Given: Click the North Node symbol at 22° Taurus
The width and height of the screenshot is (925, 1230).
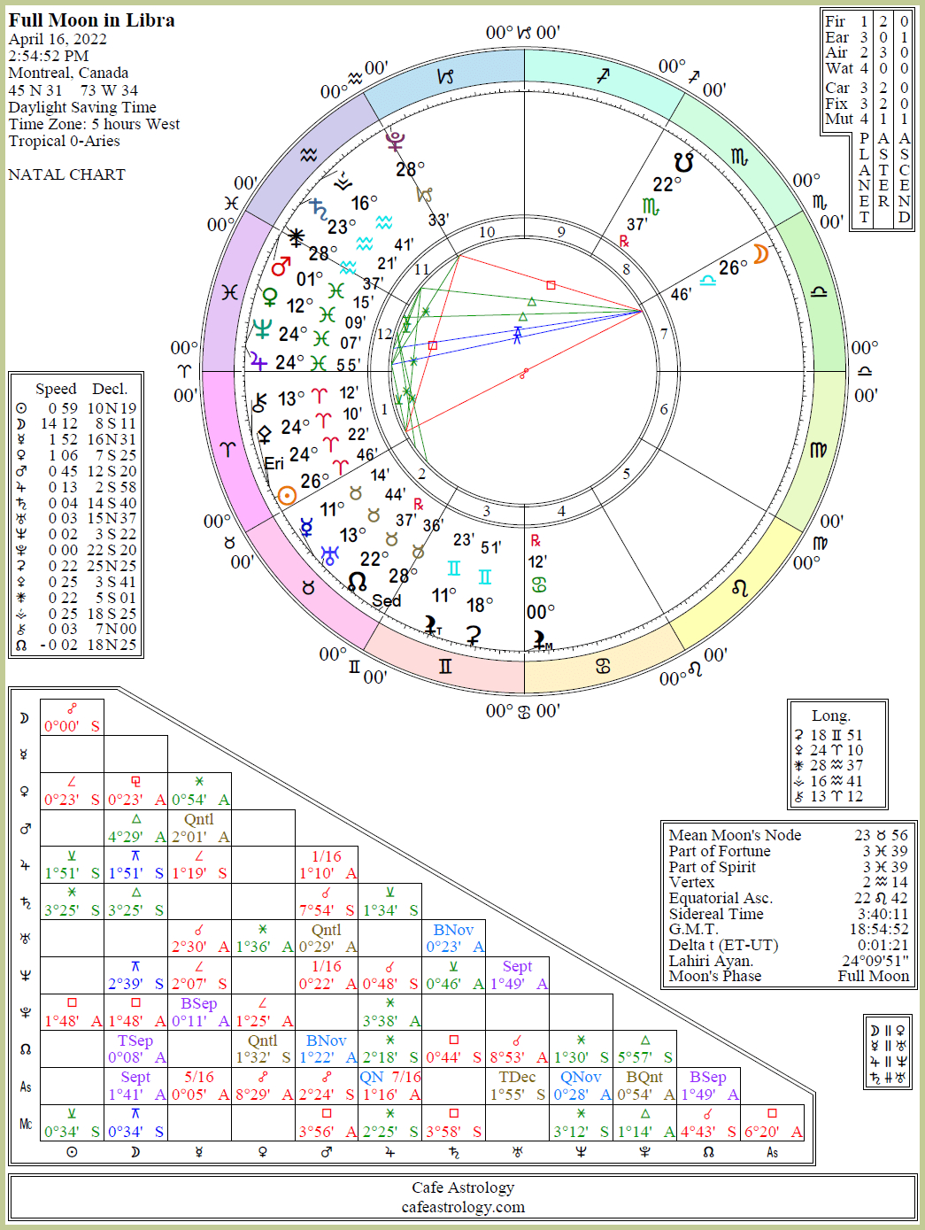Looking at the screenshot, I should [x=357, y=582].
